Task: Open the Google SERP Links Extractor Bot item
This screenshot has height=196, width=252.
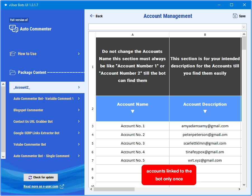Action: [x=47, y=133]
